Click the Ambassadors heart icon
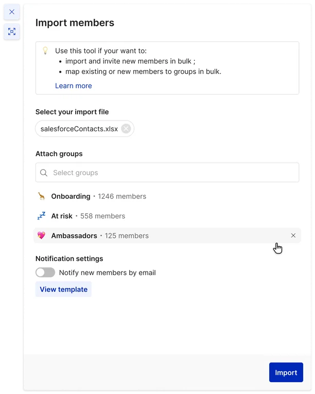Image resolution: width=315 pixels, height=394 pixels. (42, 235)
